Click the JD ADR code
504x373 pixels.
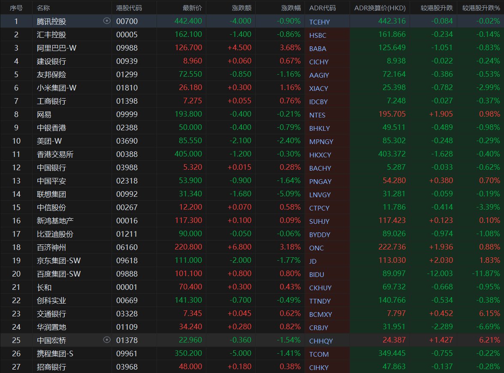click(x=313, y=261)
